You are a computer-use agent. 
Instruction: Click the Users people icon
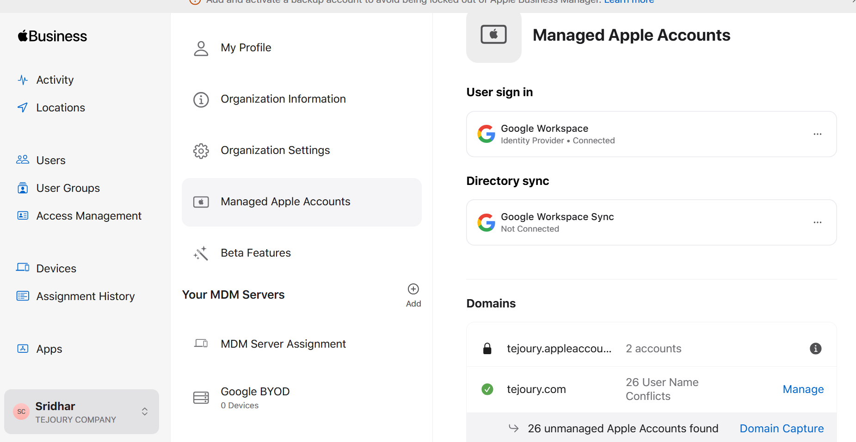[x=23, y=160]
